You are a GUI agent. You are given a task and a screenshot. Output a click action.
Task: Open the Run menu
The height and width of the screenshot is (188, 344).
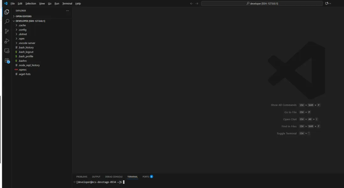(x=57, y=3)
